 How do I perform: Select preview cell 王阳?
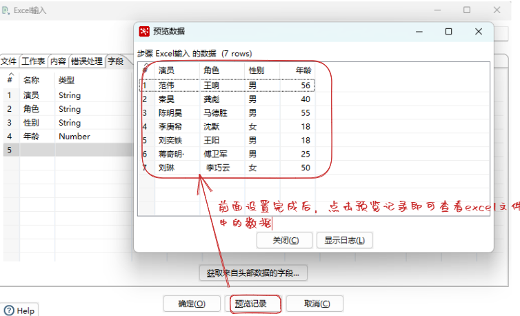coord(211,141)
